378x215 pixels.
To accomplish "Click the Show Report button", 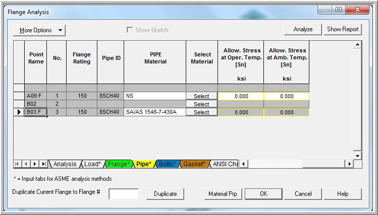I will coord(343,29).
